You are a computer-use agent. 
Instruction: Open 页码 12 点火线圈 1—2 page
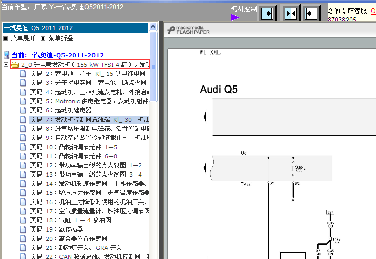[86, 165]
